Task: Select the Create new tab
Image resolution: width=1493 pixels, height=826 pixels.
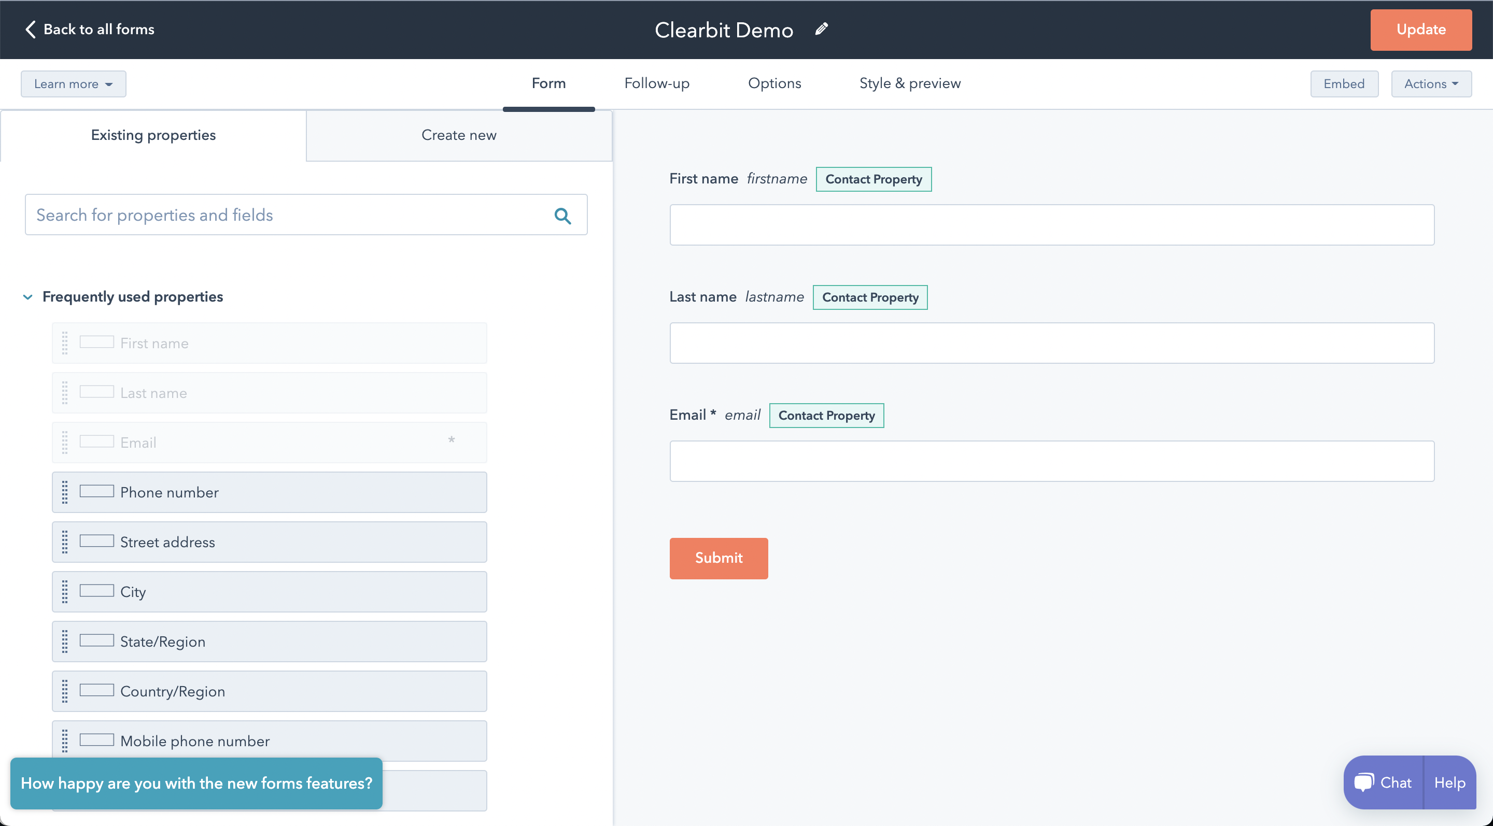Action: [x=458, y=136]
